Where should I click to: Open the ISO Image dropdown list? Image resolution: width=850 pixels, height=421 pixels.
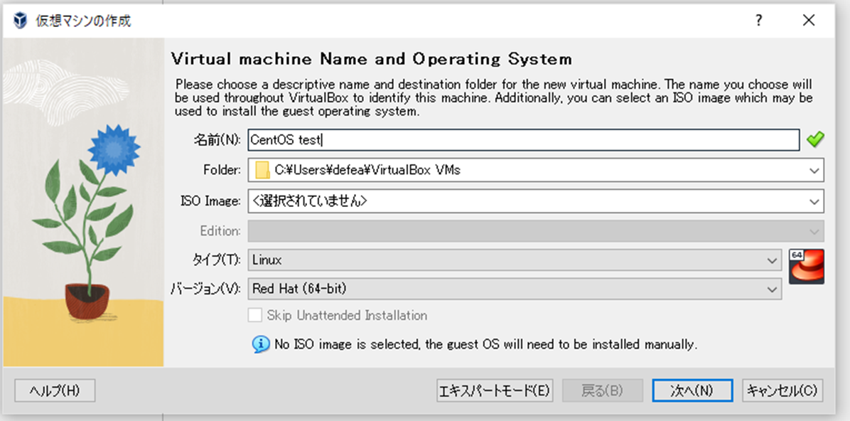click(814, 201)
